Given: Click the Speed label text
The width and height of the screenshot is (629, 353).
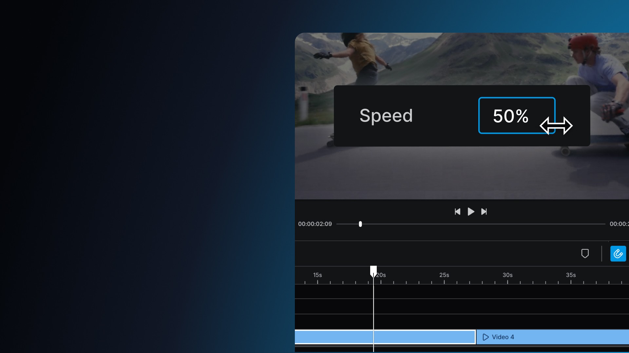Looking at the screenshot, I should [x=386, y=116].
